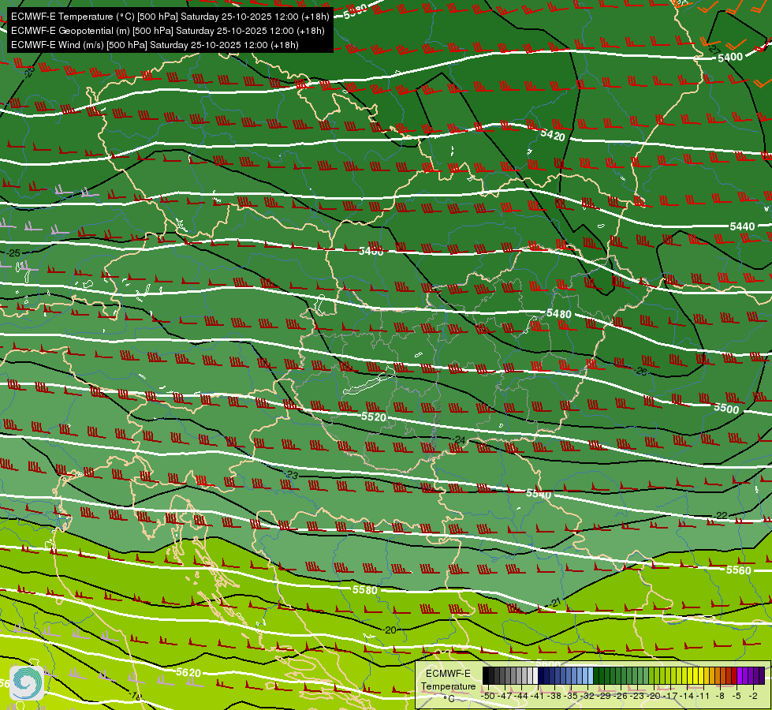Click the 5500 geopotential contour label
772x710 pixels.
pos(726,409)
